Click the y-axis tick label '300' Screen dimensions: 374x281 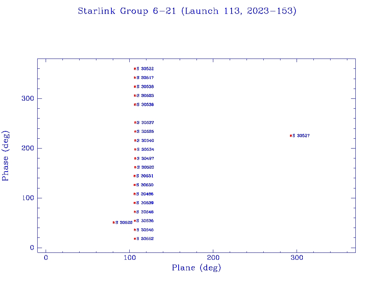pos(28,98)
